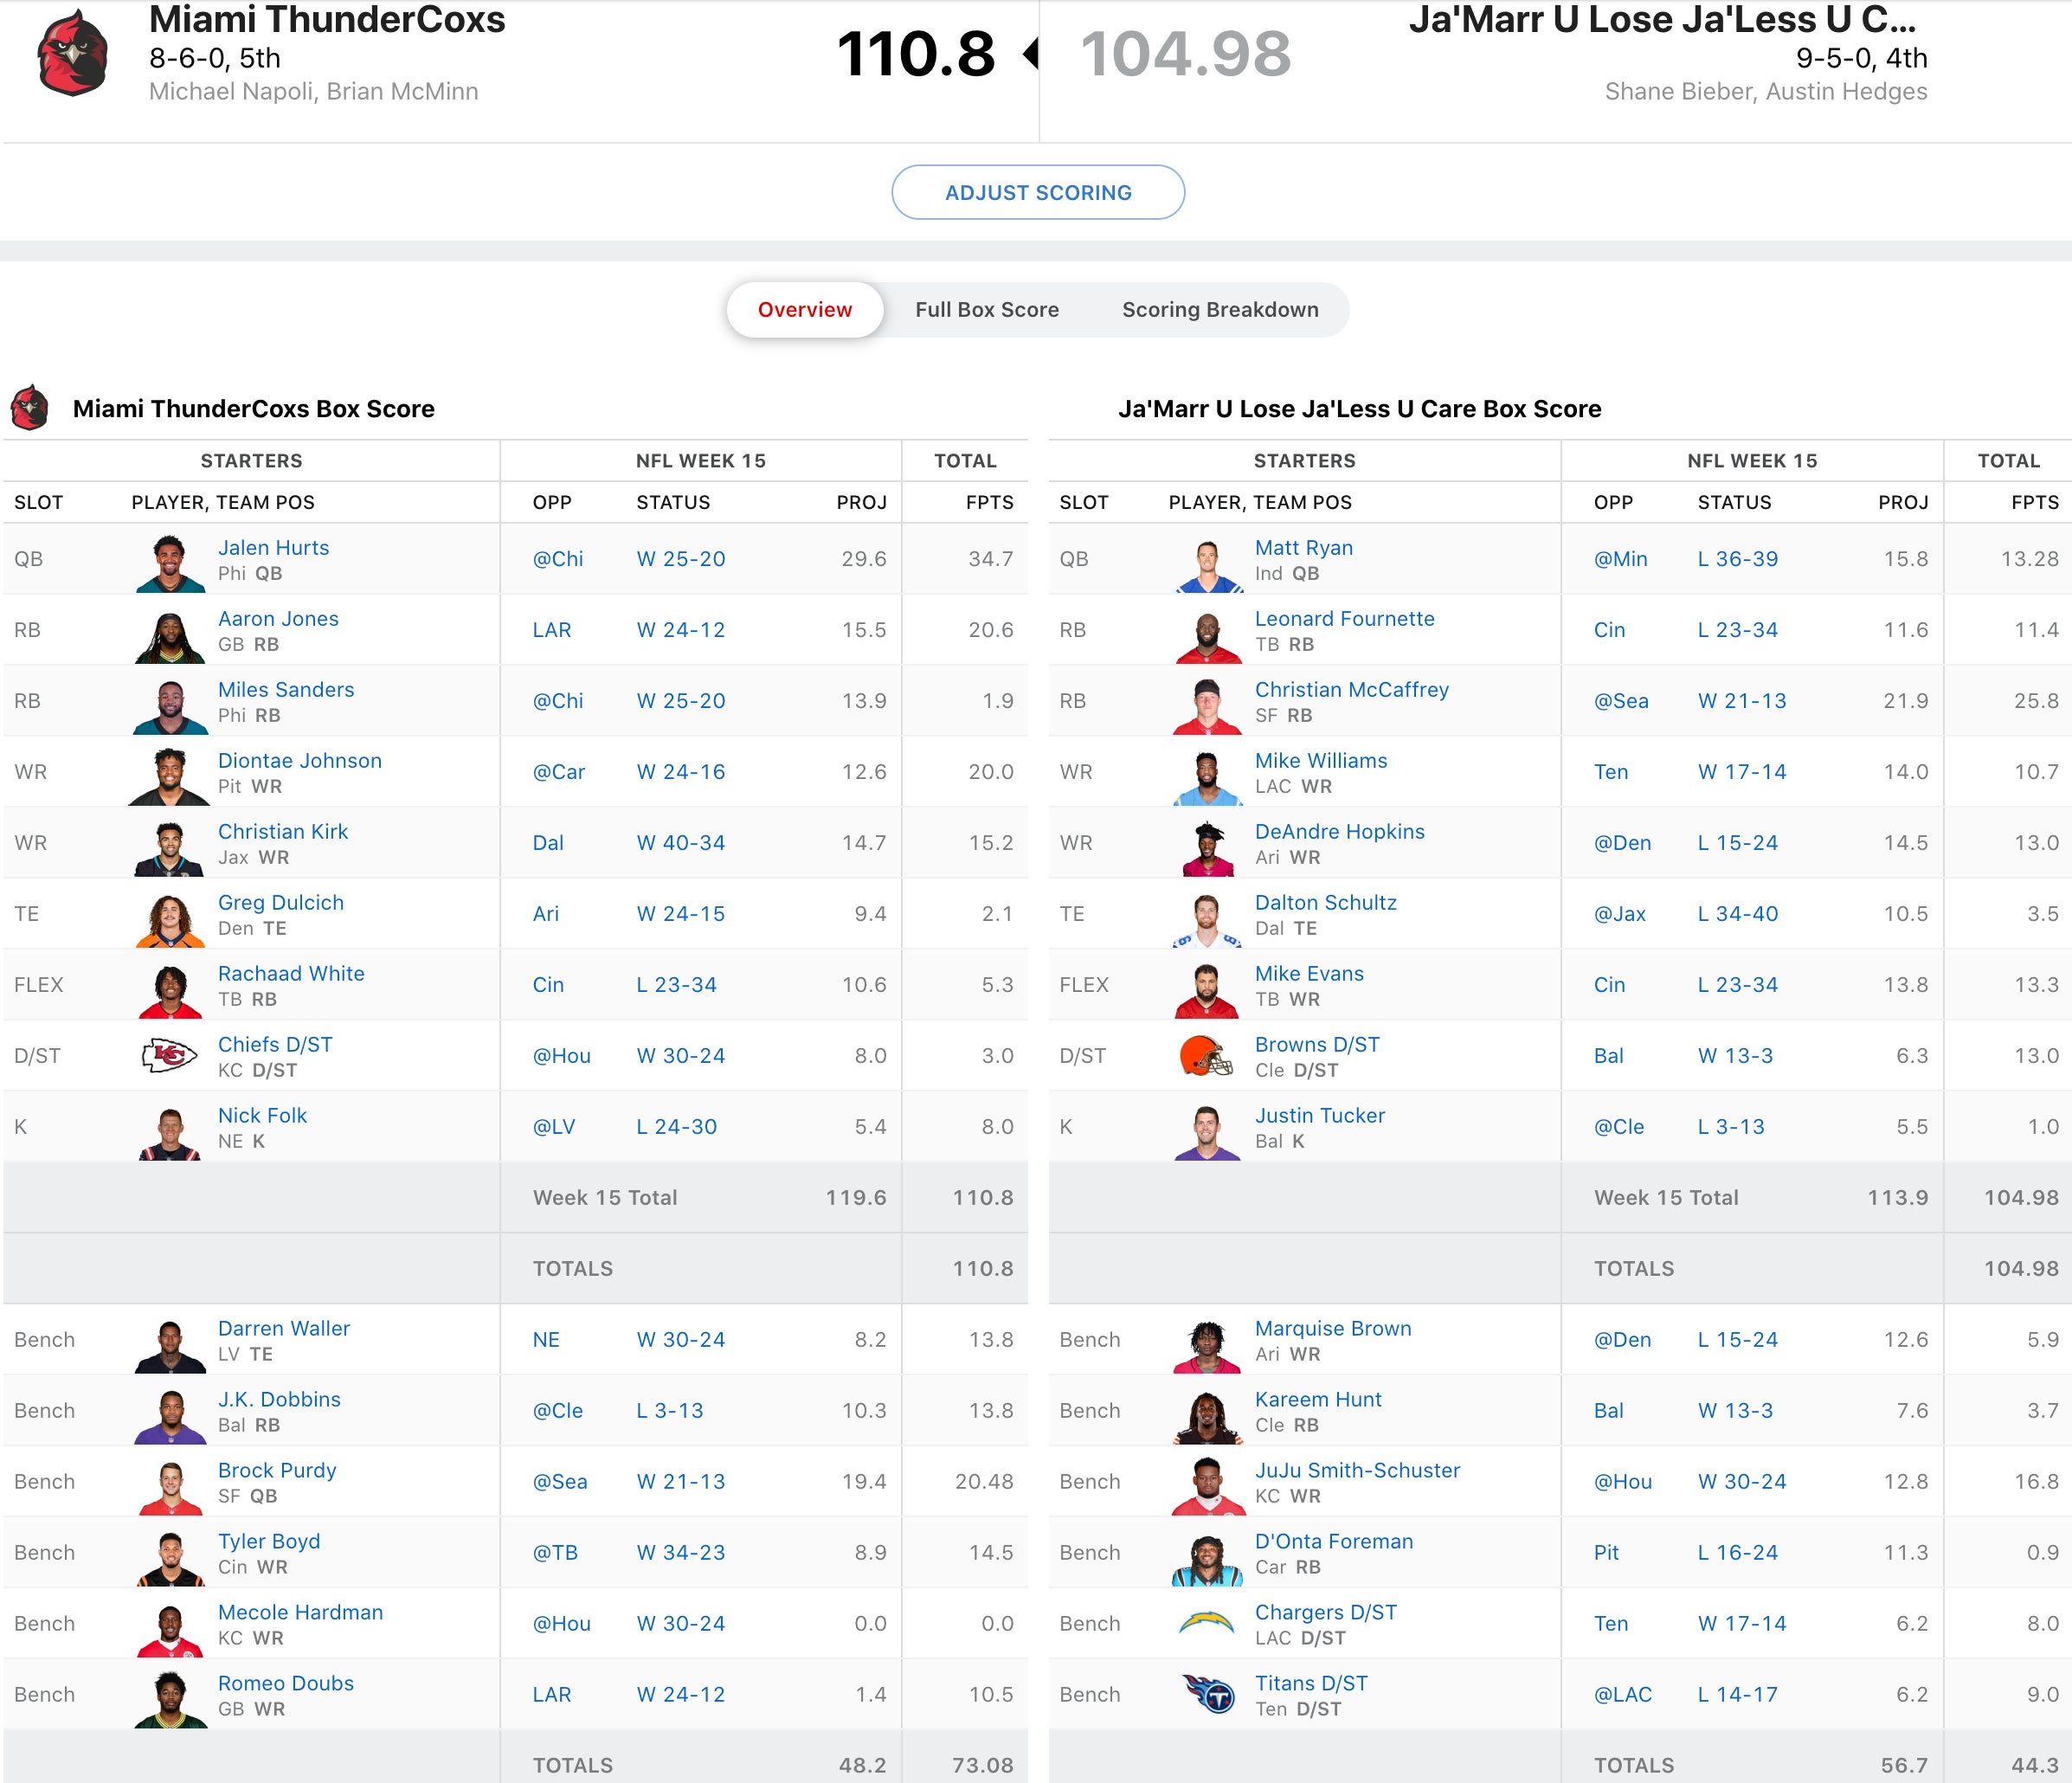Click the Chiefs D/ST team logo
This screenshot has width=2072, height=1783.
click(x=170, y=1056)
